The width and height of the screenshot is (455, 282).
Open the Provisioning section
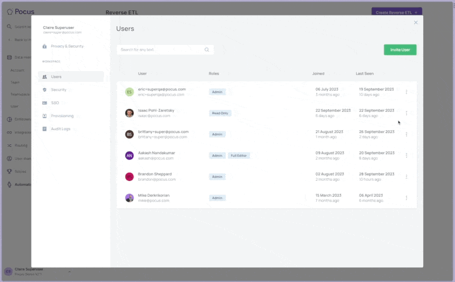point(62,116)
